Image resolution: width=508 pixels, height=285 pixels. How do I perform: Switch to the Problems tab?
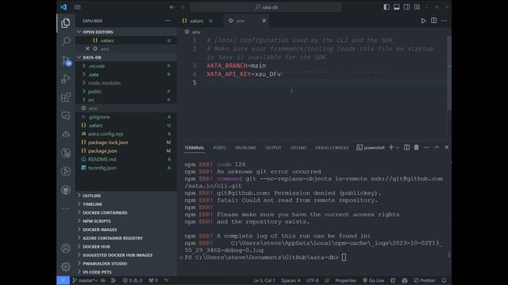click(x=245, y=148)
